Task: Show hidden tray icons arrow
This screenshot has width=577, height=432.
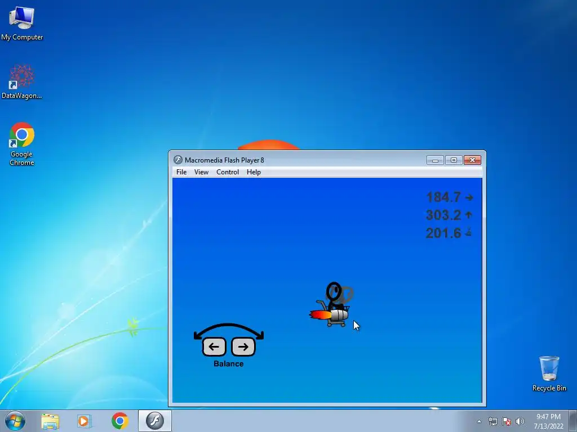Action: (x=479, y=421)
